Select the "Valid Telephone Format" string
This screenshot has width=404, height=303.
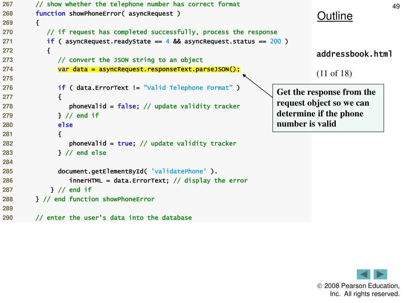click(x=188, y=88)
